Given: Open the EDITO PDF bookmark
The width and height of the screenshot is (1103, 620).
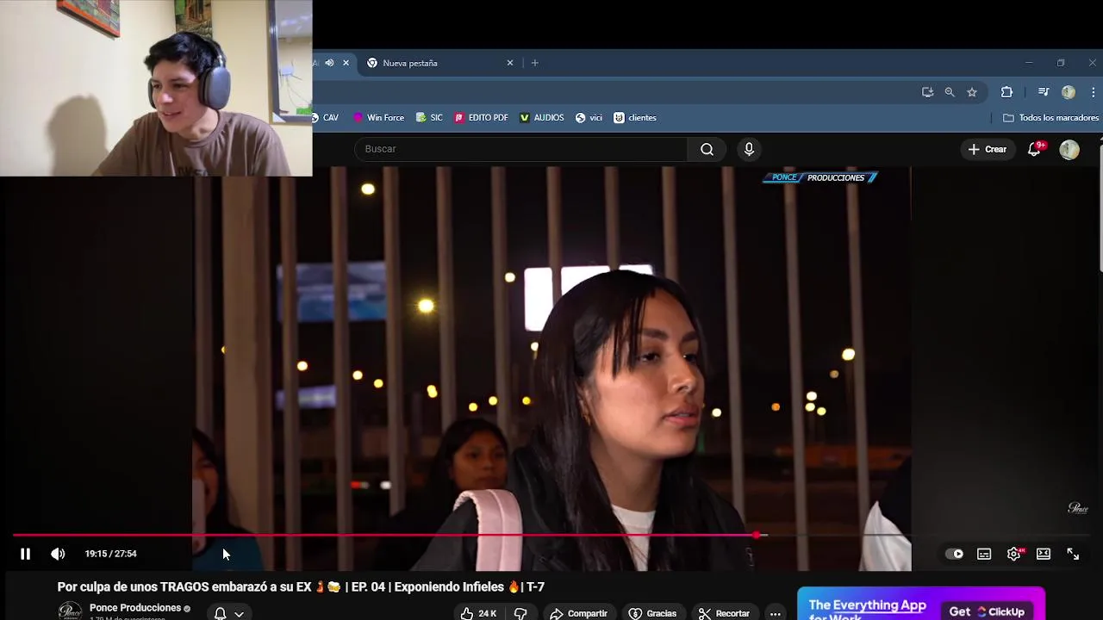Looking at the screenshot, I should (481, 118).
